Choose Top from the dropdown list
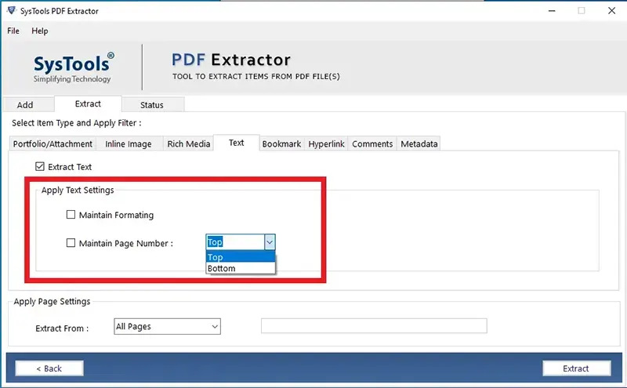Viewport: 627px width, 388px height. [x=241, y=257]
